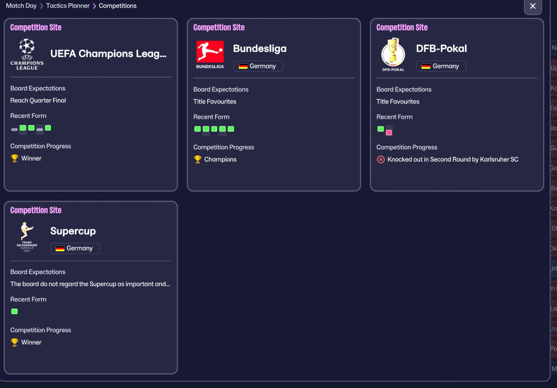Click the trophy icon beside Champions
The image size is (557, 388).
tap(198, 159)
